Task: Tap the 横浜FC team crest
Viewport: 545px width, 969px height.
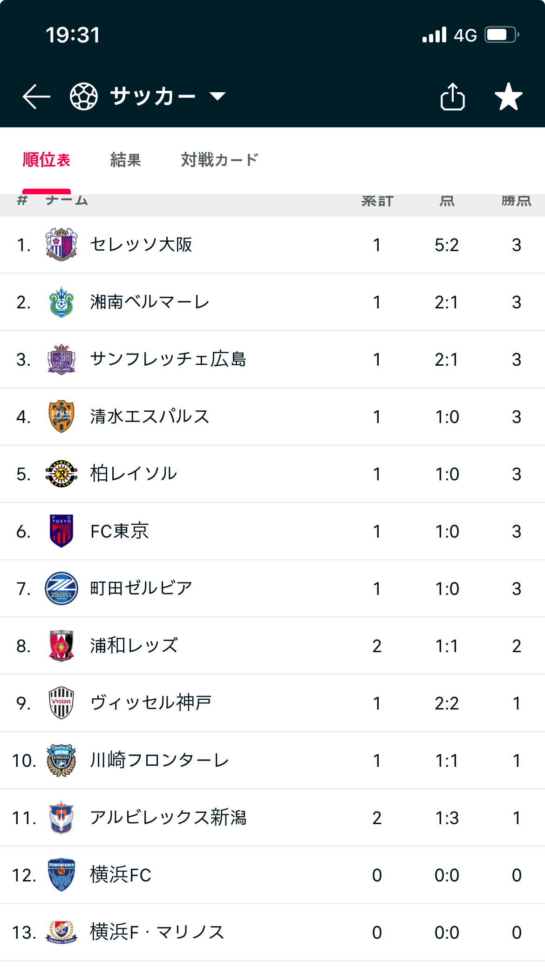Action: (61, 875)
